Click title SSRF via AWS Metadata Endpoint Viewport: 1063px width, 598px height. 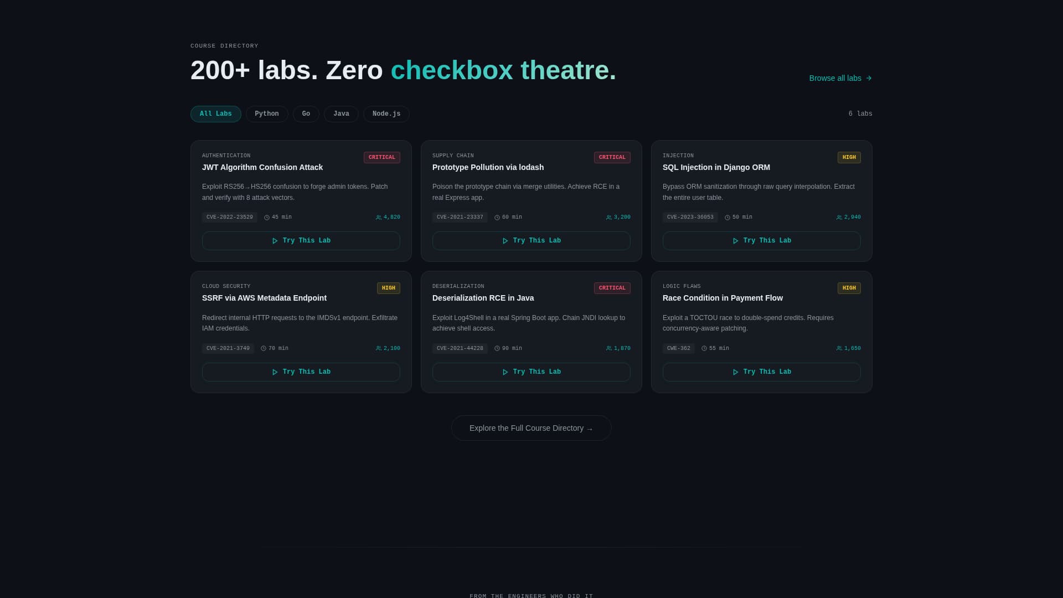coord(264,298)
